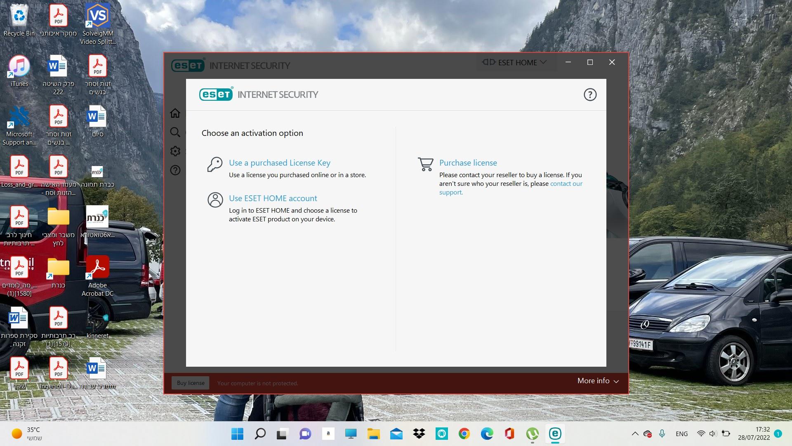Open Amazon app from taskbar
Viewport: 792px width, 446px height.
point(328,434)
